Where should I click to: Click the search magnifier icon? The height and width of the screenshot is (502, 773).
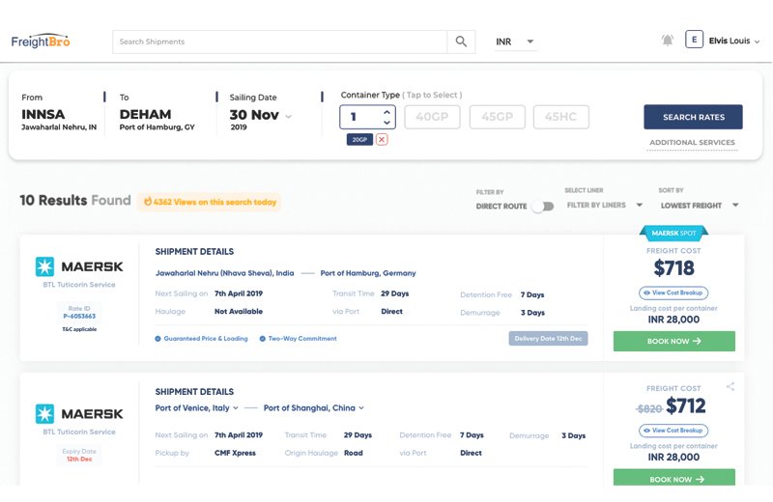[461, 42]
